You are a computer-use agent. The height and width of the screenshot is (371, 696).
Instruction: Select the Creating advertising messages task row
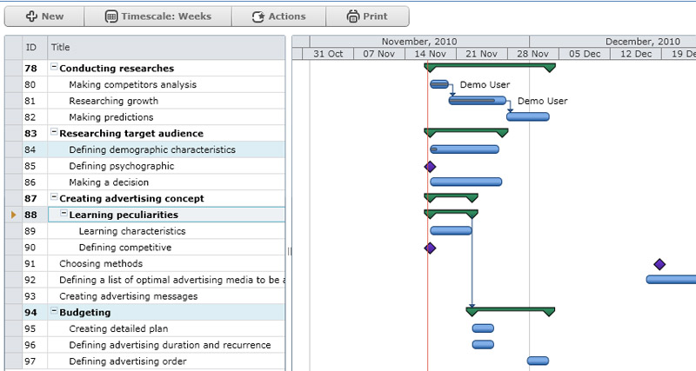[128, 296]
